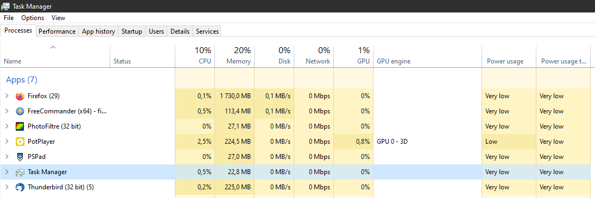The height and width of the screenshot is (198, 595).
Task: Sort by the Disk column header
Action: [x=274, y=56]
